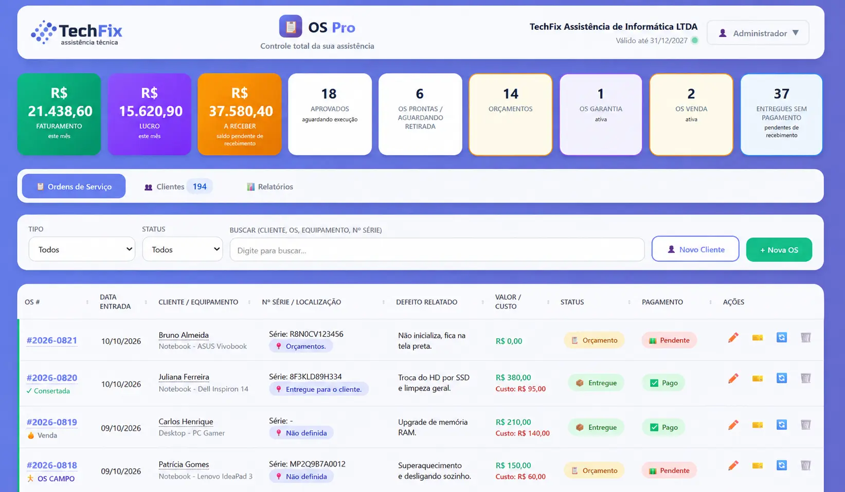Screen dimensions: 845x492
Task: Click blue refresh icon for order #2026-0819
Action: point(782,425)
